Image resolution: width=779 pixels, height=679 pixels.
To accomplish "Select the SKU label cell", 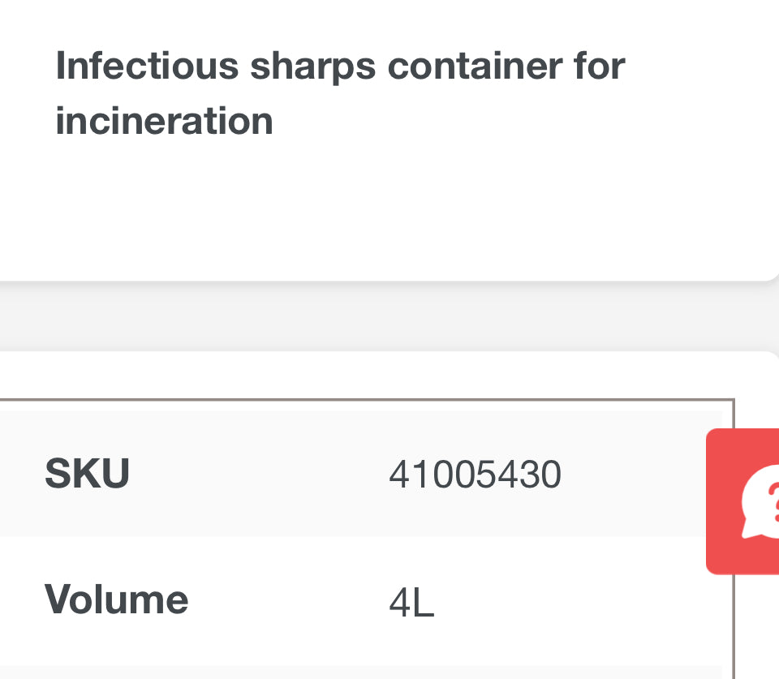I will click(x=87, y=474).
